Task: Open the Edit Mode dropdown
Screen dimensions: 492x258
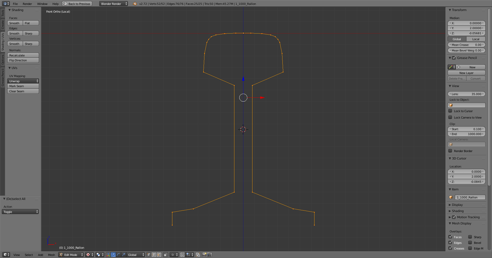Action: 71,255
